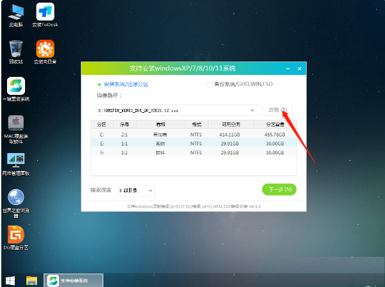This screenshot has width=385, height=287.
Task: Open File Explorer from the taskbar
Action: (31, 281)
